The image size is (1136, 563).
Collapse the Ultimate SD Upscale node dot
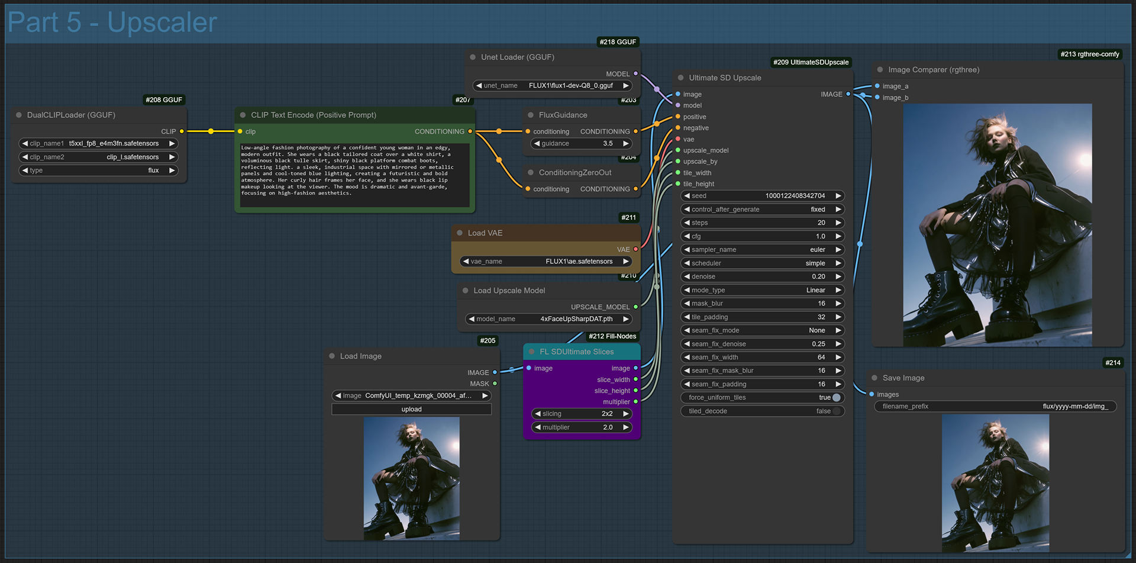(x=680, y=78)
